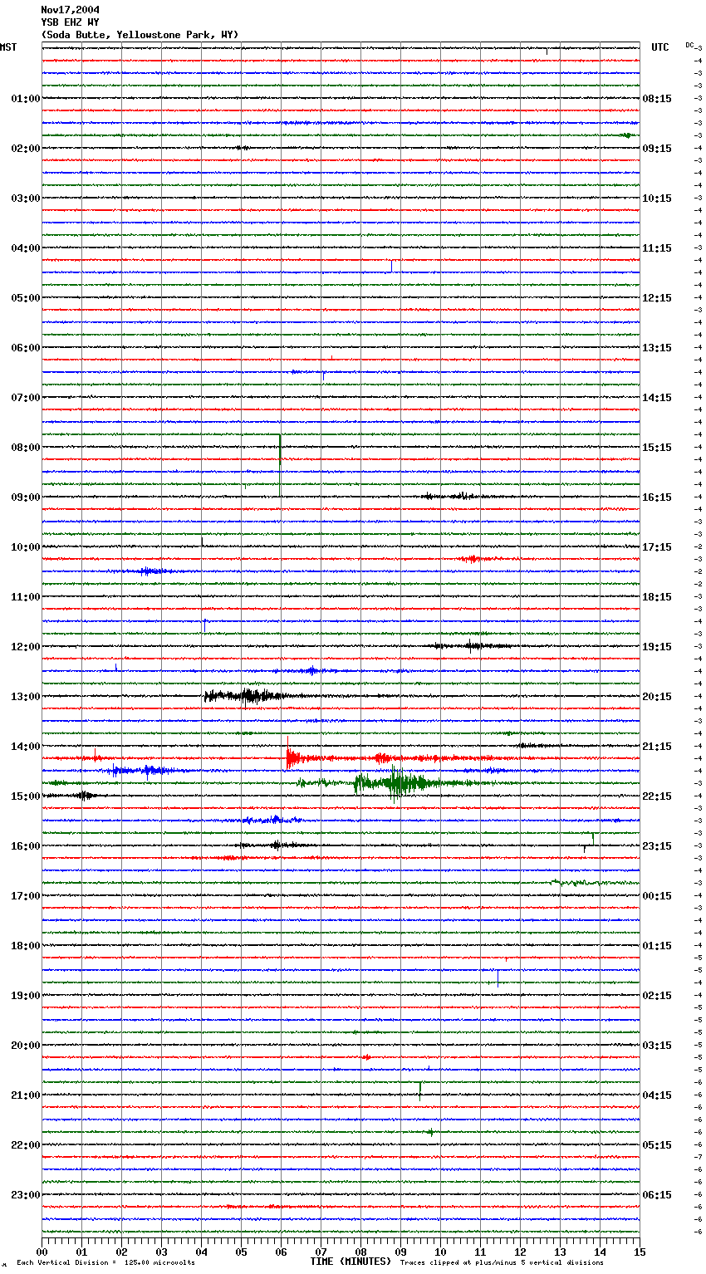Select the 05 minute tick label

241,1252
